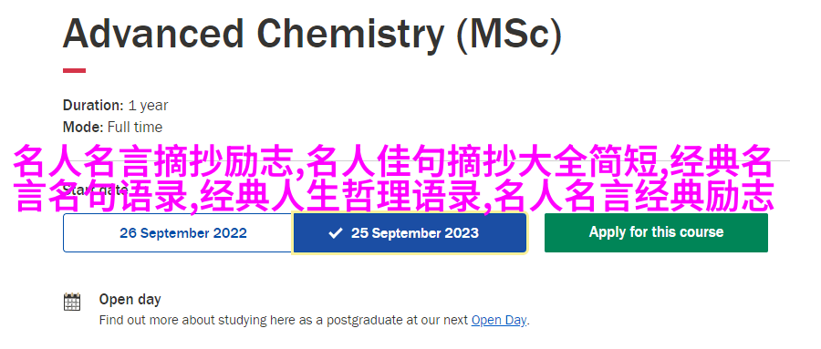Image resolution: width=821 pixels, height=349 pixels.
Task: Click the bold Mode label
Action: pyautogui.click(x=83, y=128)
